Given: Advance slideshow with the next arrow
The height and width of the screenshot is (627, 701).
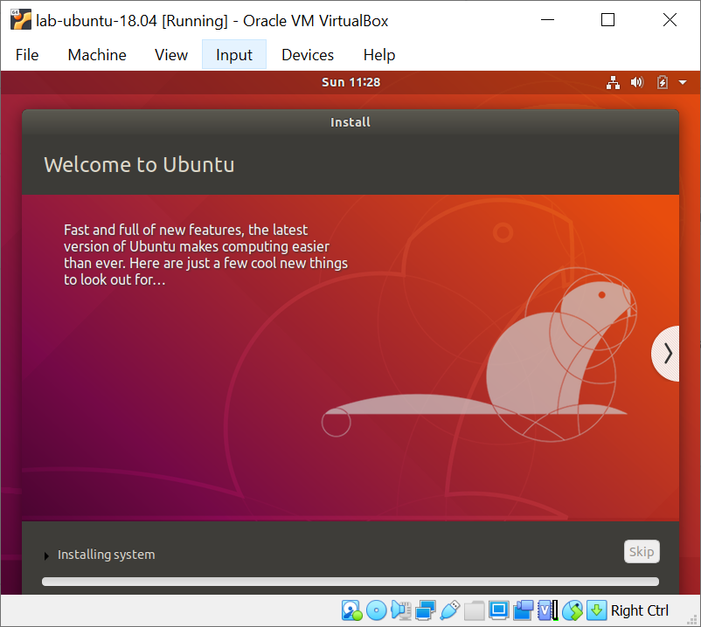Looking at the screenshot, I should pyautogui.click(x=666, y=354).
